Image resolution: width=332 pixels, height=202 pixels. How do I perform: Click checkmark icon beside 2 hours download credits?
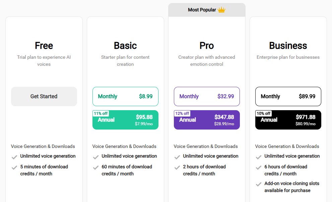177,168
